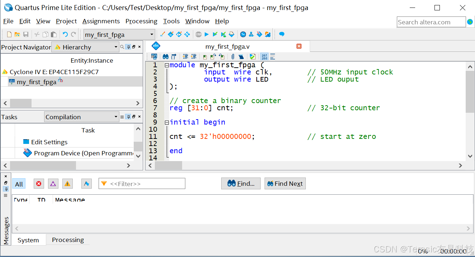The width and height of the screenshot is (475, 257).
Task: Open the Processing menu in menu bar
Action: click(x=141, y=21)
